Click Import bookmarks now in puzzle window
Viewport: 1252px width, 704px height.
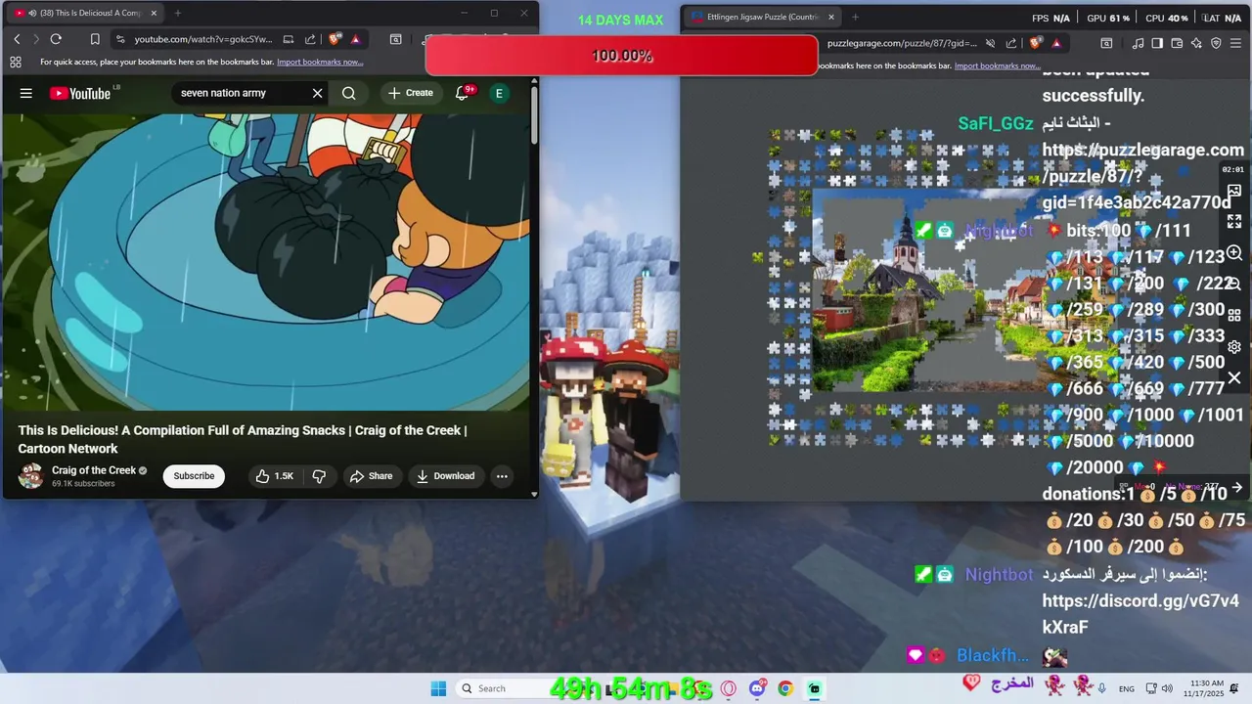(x=997, y=66)
